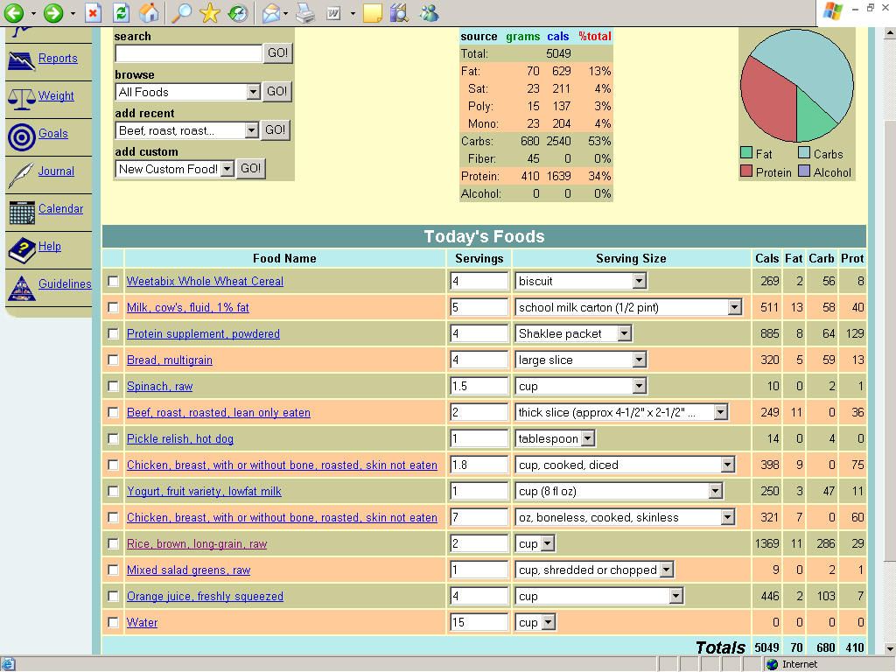
Task: Click the Help book icon
Action: 21,248
